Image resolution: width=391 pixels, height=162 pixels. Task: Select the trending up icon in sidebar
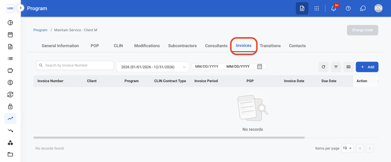10,118
